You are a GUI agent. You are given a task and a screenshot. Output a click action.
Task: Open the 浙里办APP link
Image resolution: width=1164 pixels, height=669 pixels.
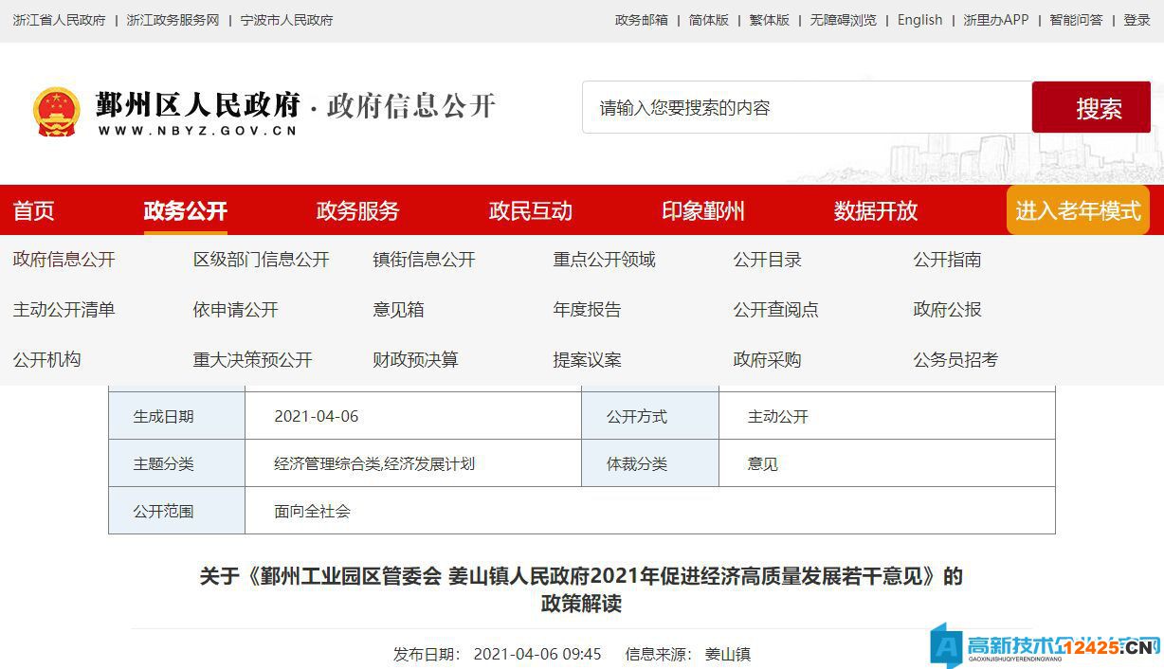tap(999, 19)
